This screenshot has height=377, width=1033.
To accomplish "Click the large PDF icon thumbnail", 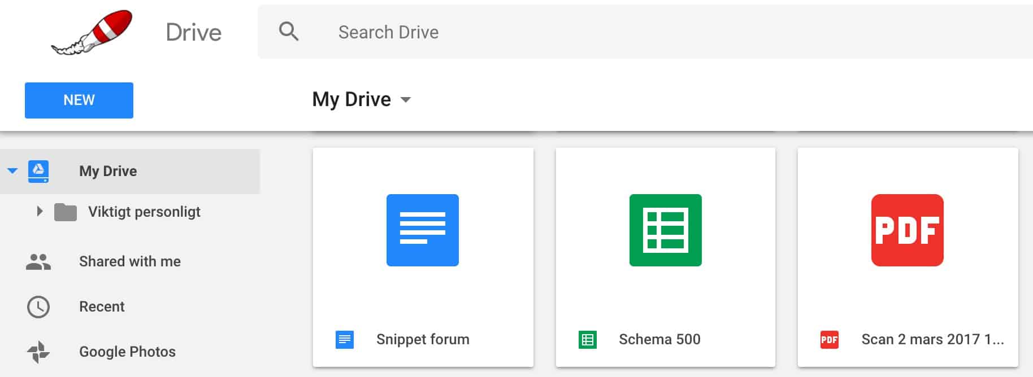I will [x=908, y=230].
